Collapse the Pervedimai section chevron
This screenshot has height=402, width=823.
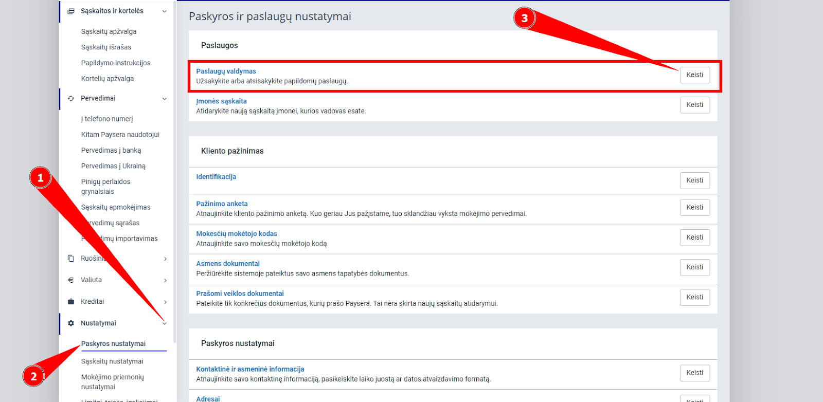(165, 99)
